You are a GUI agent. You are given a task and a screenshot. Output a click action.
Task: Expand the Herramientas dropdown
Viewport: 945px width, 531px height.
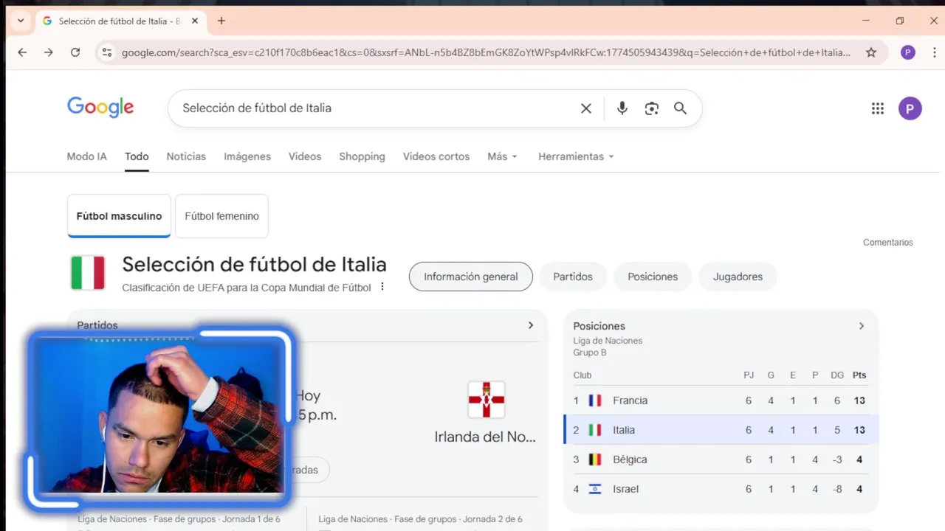[577, 156]
